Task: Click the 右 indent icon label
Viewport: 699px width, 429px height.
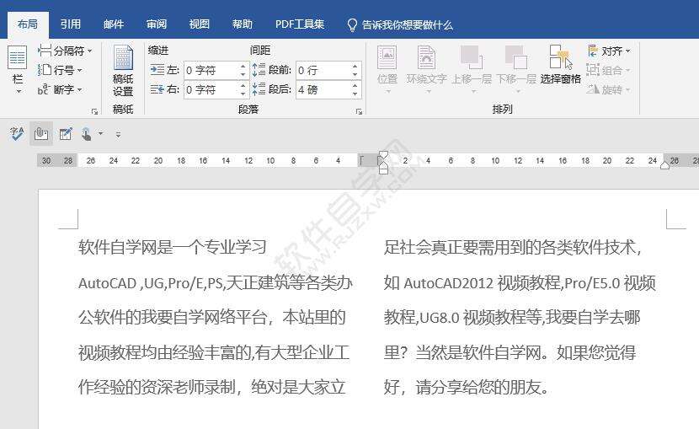Action: 164,89
